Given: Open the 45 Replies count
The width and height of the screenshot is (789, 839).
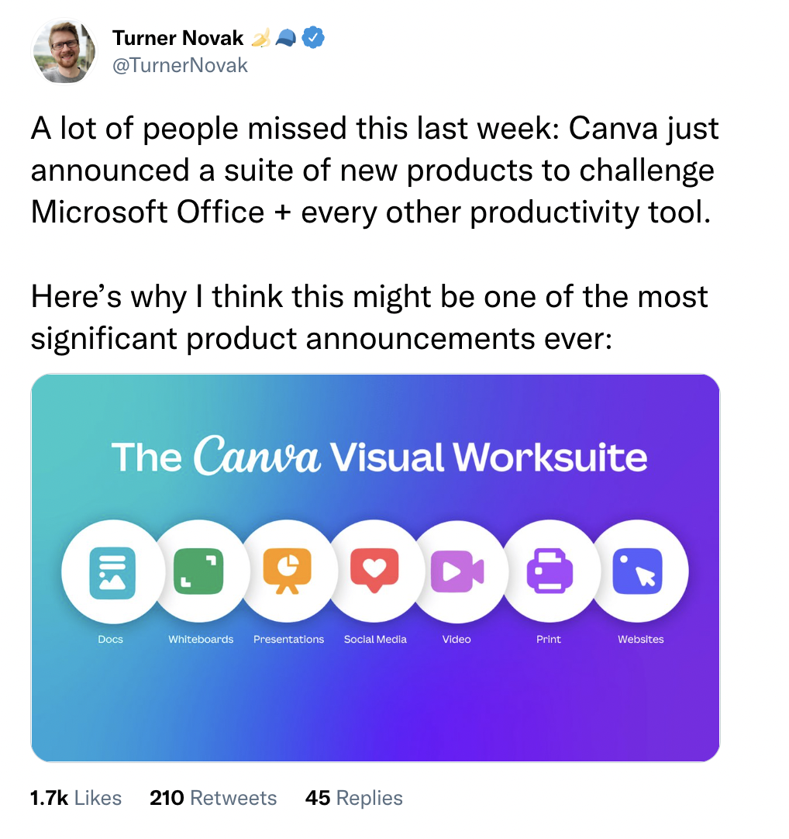Looking at the screenshot, I should point(353,798).
